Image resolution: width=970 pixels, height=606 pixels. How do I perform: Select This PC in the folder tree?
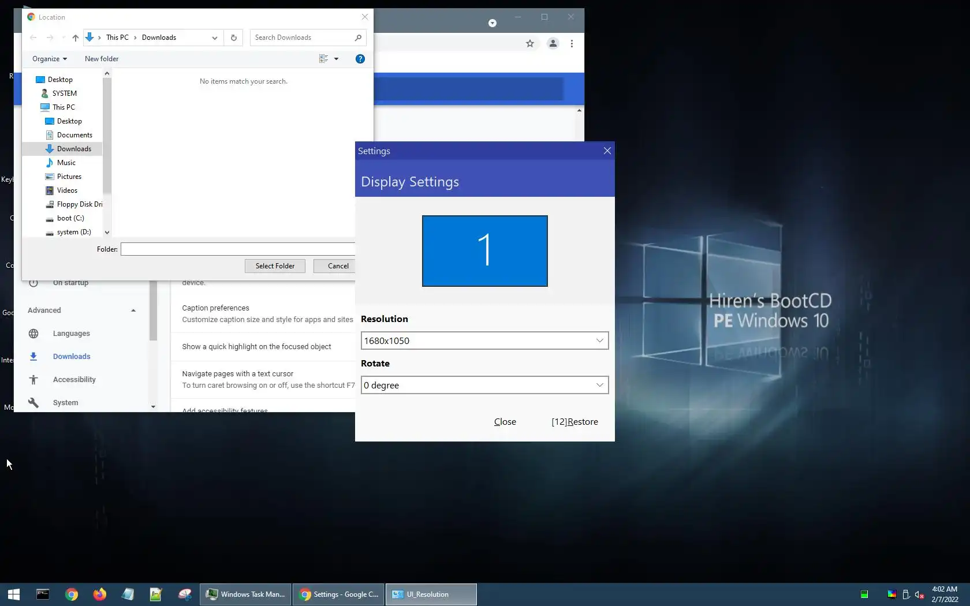(64, 107)
